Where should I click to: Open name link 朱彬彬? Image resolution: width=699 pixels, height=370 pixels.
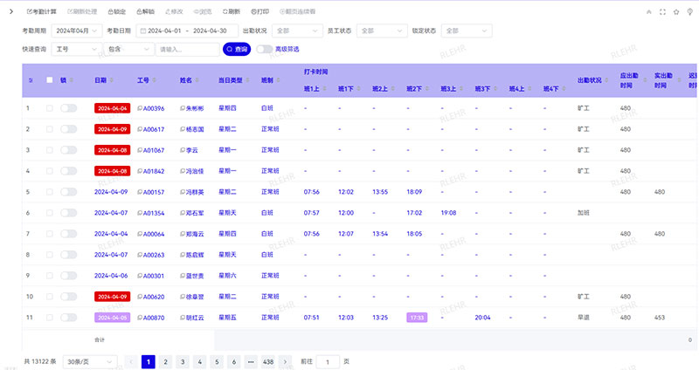[195, 108]
